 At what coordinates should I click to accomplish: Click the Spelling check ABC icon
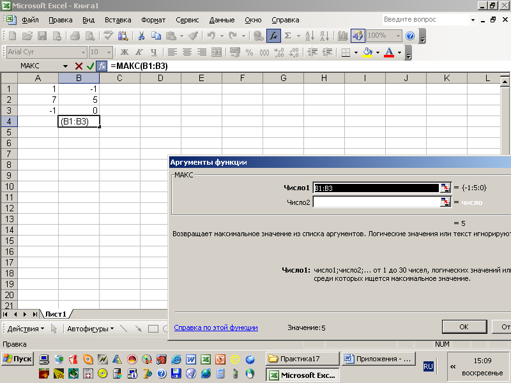(108, 36)
